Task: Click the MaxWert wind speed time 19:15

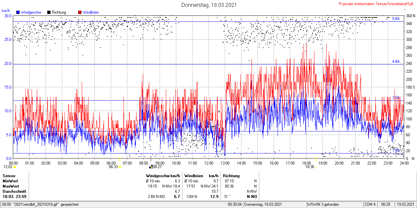Action: pyautogui.click(x=152, y=186)
